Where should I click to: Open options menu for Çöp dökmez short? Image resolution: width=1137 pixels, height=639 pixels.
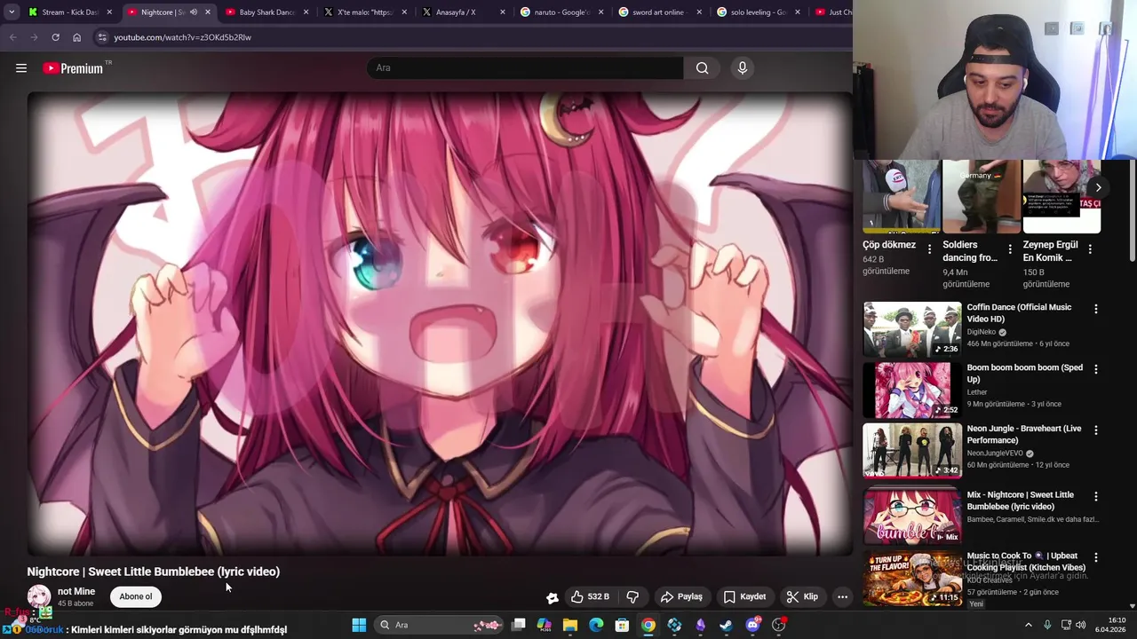(929, 249)
